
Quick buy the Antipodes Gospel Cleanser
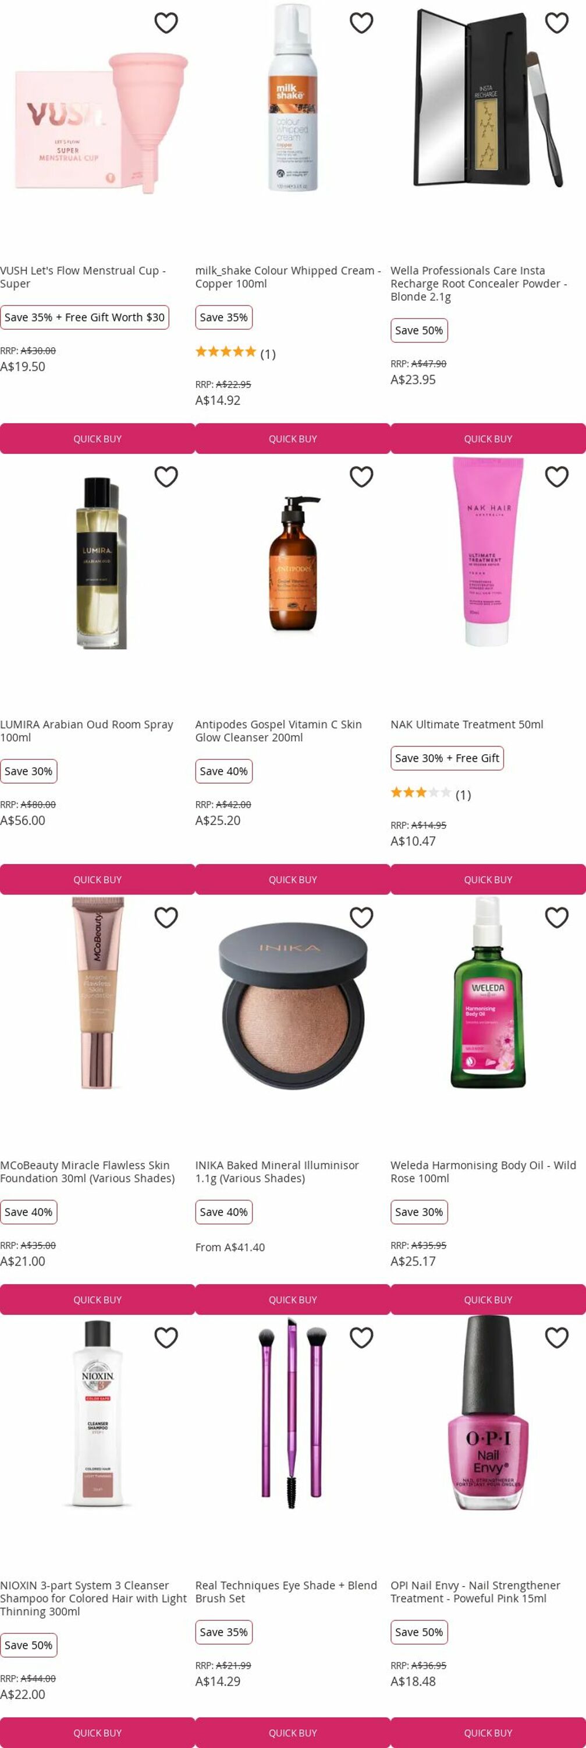(x=293, y=879)
